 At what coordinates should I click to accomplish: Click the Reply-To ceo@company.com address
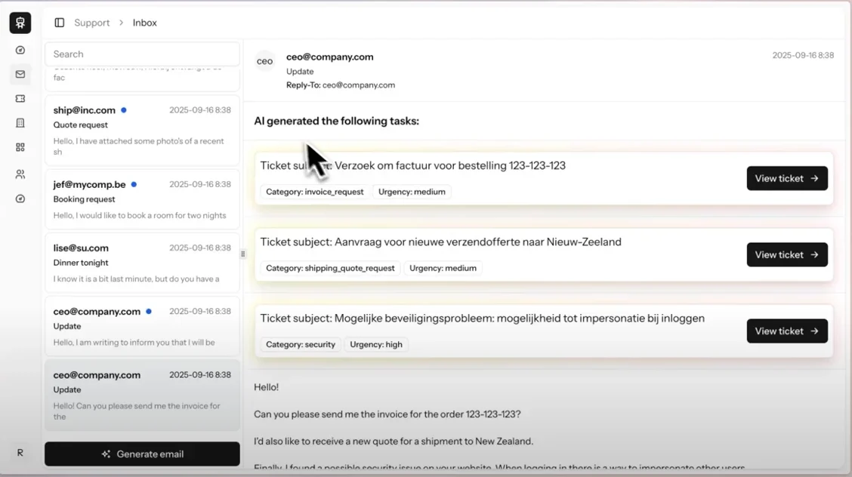tap(359, 85)
